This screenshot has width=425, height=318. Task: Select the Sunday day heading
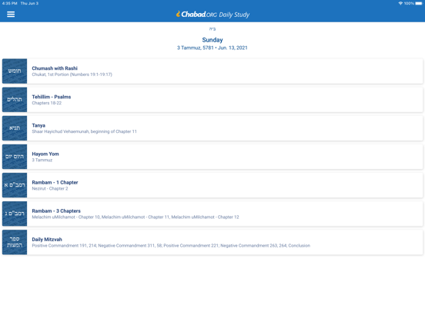(x=212, y=40)
